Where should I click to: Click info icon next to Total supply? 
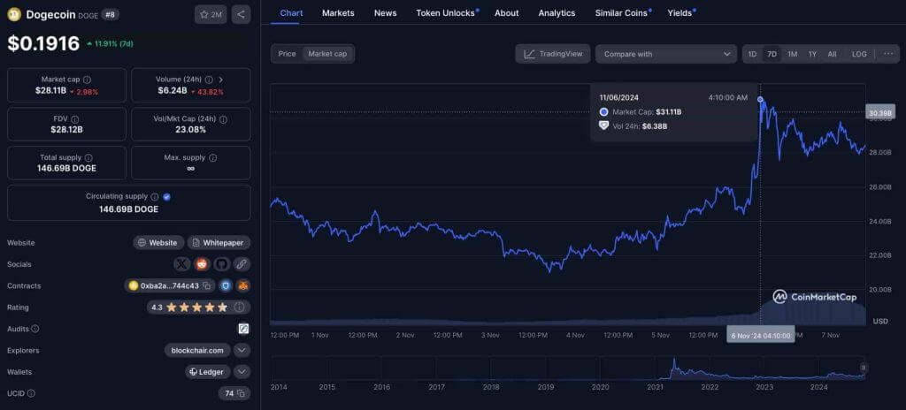(88, 157)
